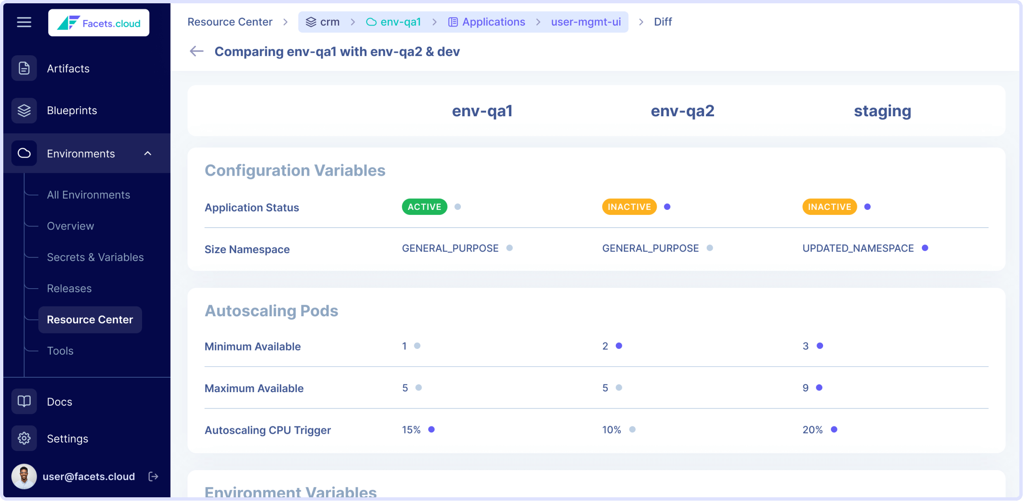Image resolution: width=1023 pixels, height=501 pixels.
Task: Open the Settings sidebar icon
Action: [24, 438]
